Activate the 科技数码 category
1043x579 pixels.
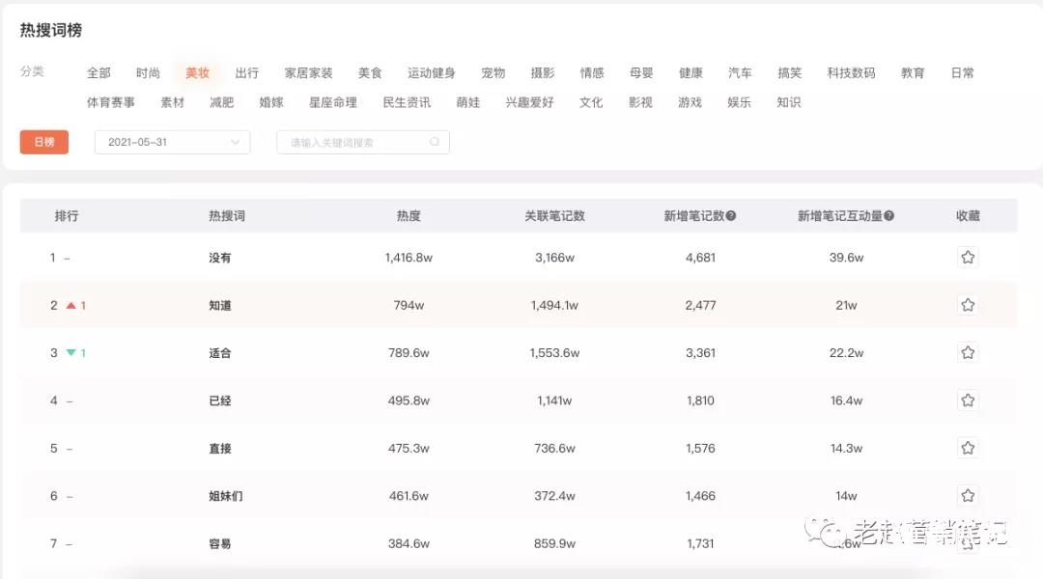[851, 71]
